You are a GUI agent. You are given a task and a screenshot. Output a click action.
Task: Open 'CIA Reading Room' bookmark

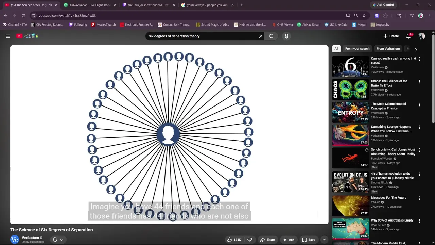pos(47,24)
